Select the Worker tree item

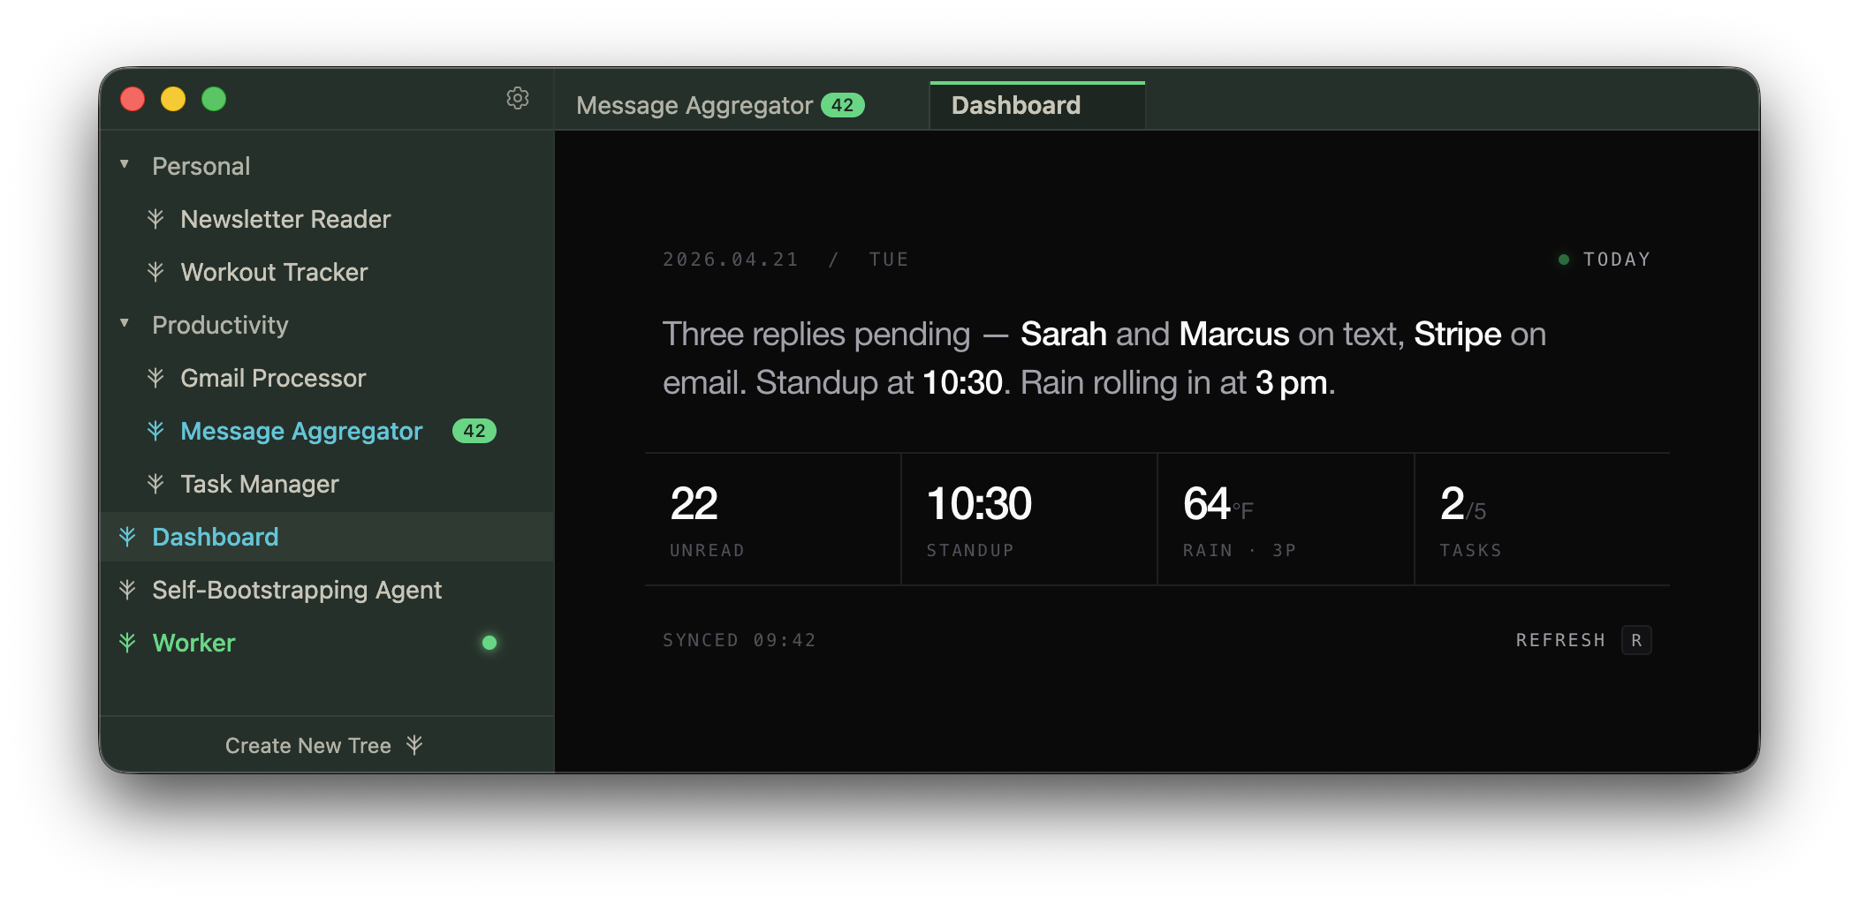(x=327, y=643)
